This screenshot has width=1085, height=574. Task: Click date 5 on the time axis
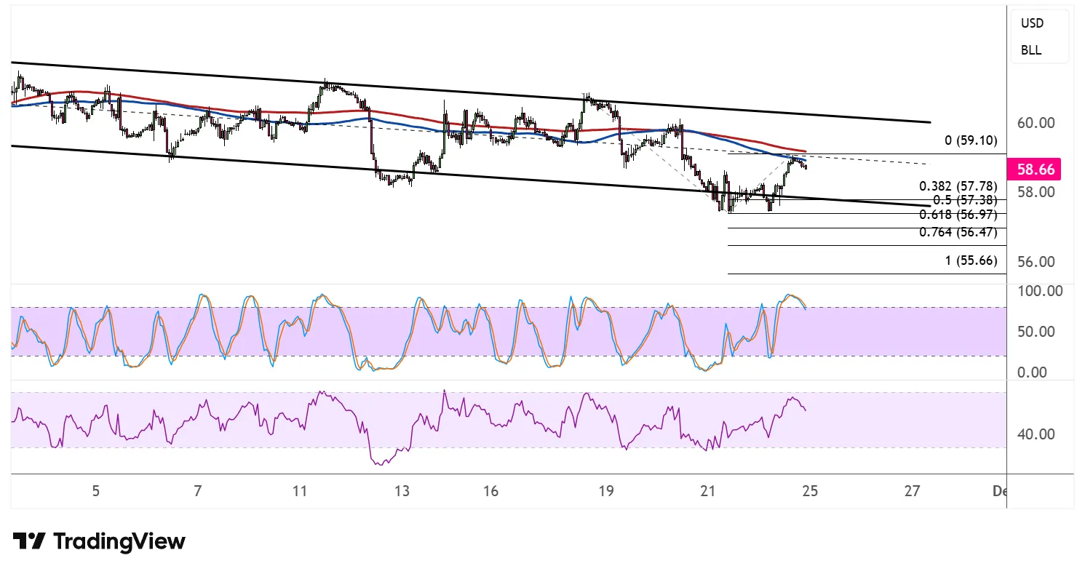[95, 491]
